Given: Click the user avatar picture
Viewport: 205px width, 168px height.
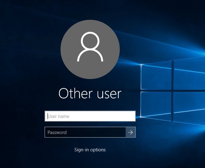Looking at the screenshot, I should click(x=90, y=49).
